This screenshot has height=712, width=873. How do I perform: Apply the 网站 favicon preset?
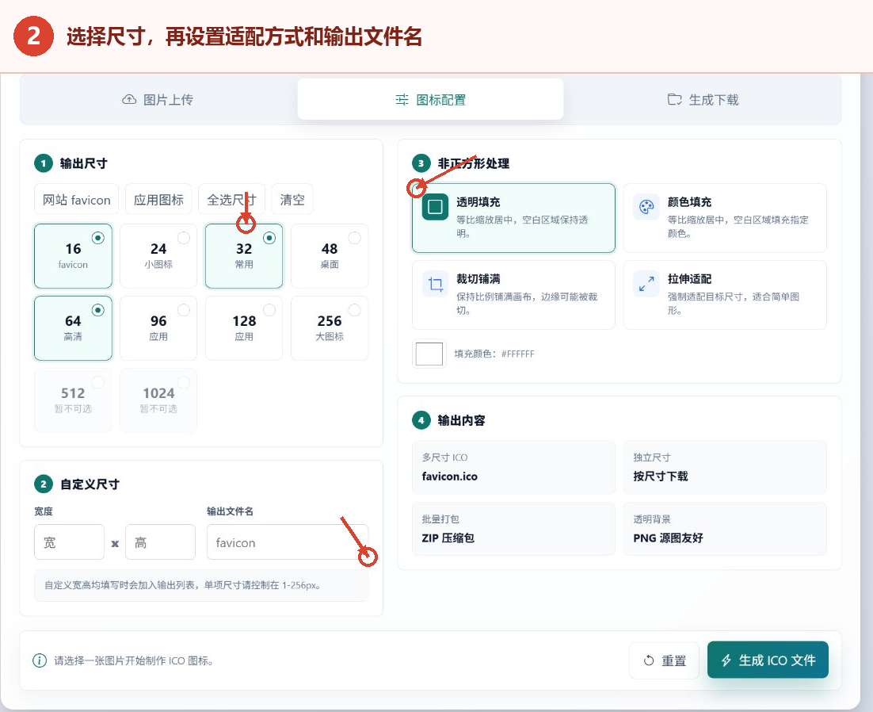[76, 200]
